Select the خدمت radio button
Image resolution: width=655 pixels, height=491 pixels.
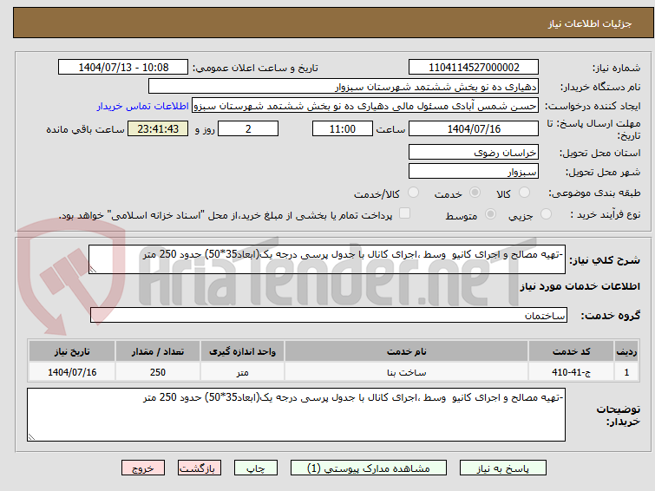coord(475,193)
